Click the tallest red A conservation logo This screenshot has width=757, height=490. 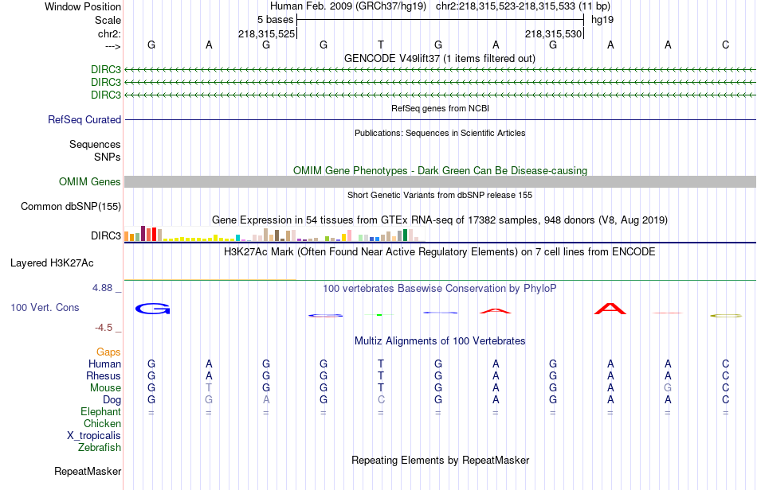610,309
